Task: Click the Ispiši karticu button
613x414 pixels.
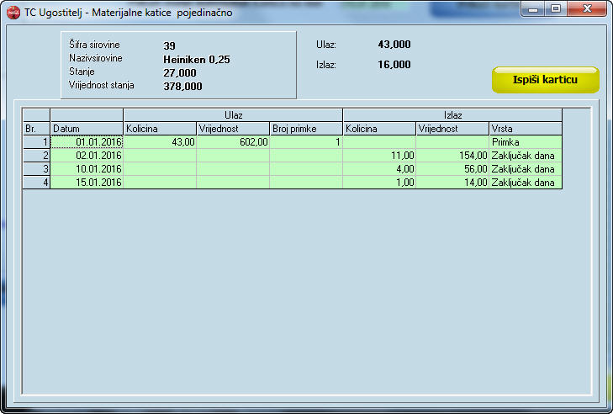Action: [545, 80]
